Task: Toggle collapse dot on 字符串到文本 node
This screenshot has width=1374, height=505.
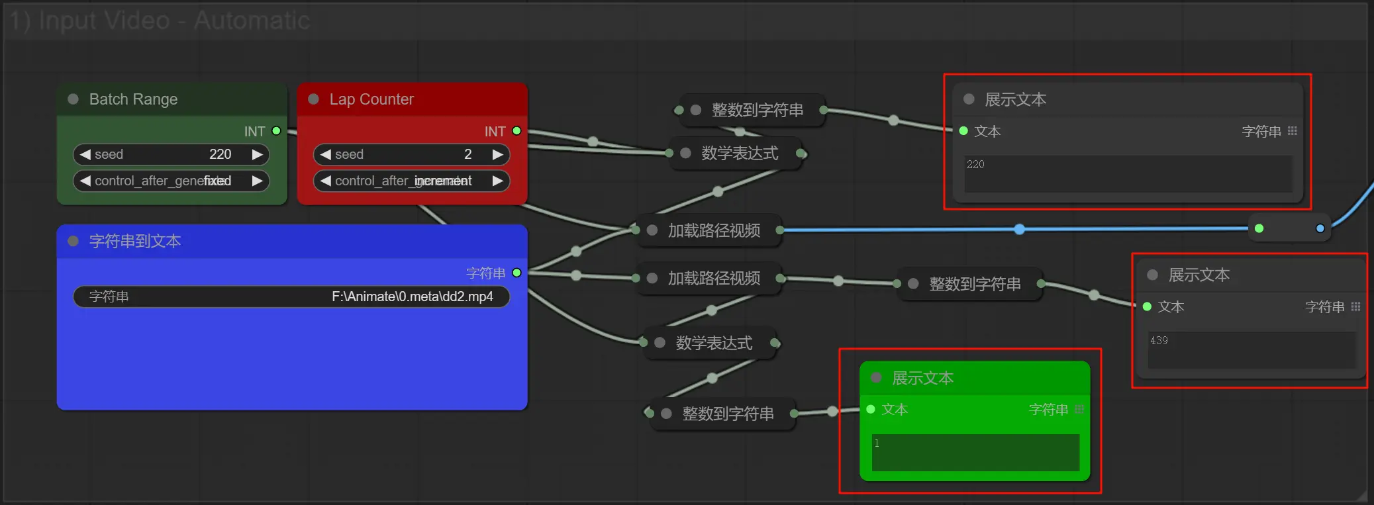Action: (74, 241)
